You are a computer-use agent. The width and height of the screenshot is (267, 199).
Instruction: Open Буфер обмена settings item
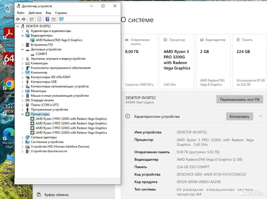point(52,195)
